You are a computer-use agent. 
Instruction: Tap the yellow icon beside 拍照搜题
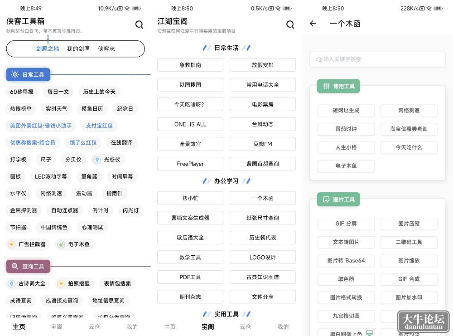coord(61,284)
